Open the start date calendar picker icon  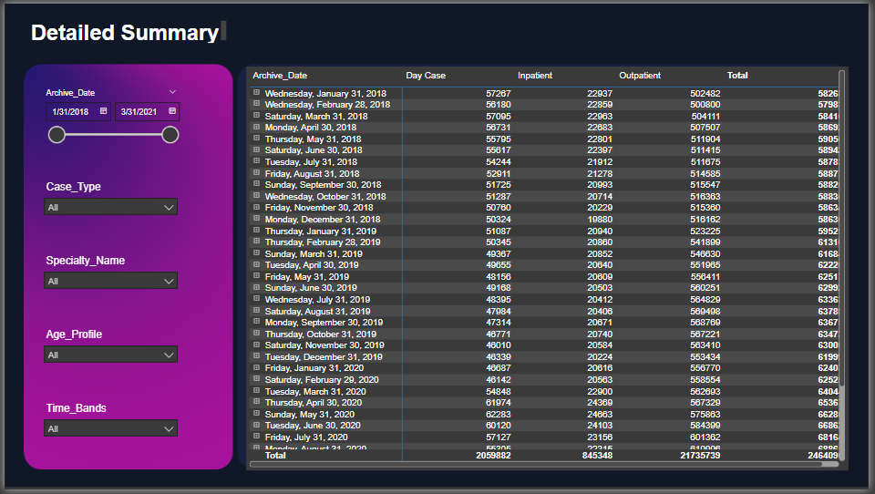(103, 111)
